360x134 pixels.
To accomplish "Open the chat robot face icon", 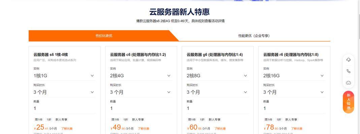I will 348,83.
